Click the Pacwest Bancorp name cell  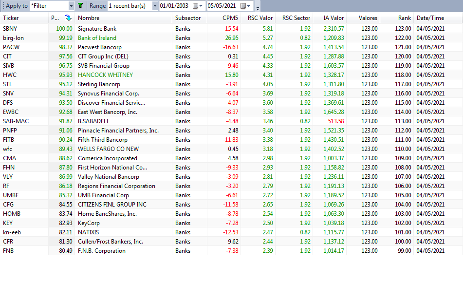click(99, 47)
